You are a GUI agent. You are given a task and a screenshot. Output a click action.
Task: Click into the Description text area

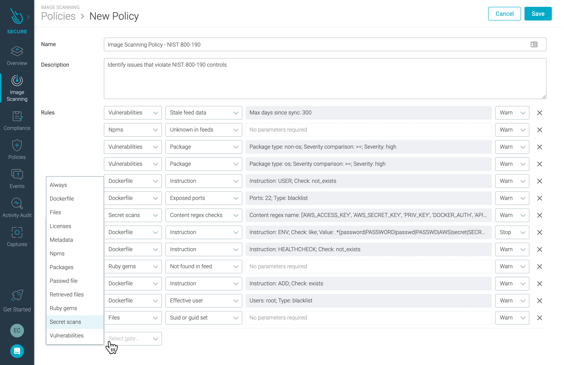point(325,79)
